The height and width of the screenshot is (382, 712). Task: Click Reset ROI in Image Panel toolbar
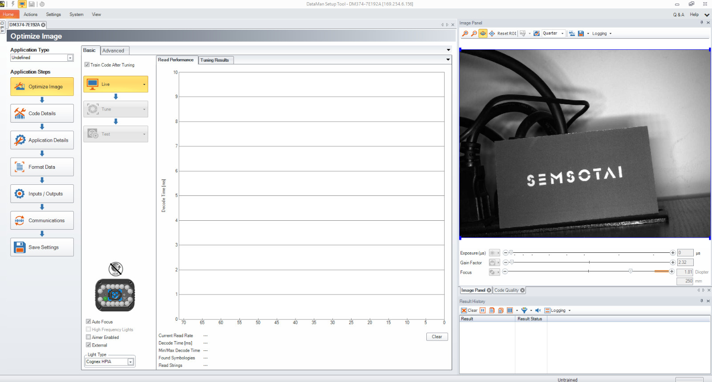coord(507,33)
